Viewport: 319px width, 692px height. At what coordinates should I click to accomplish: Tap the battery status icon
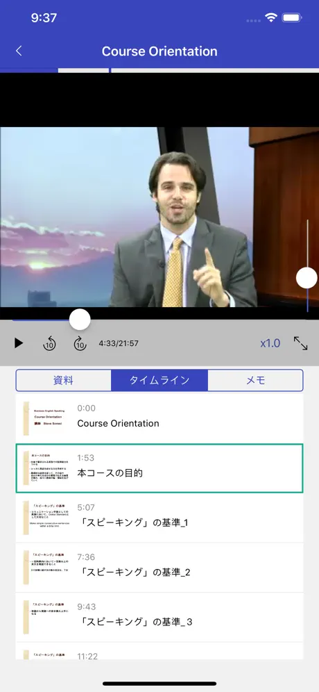click(292, 17)
